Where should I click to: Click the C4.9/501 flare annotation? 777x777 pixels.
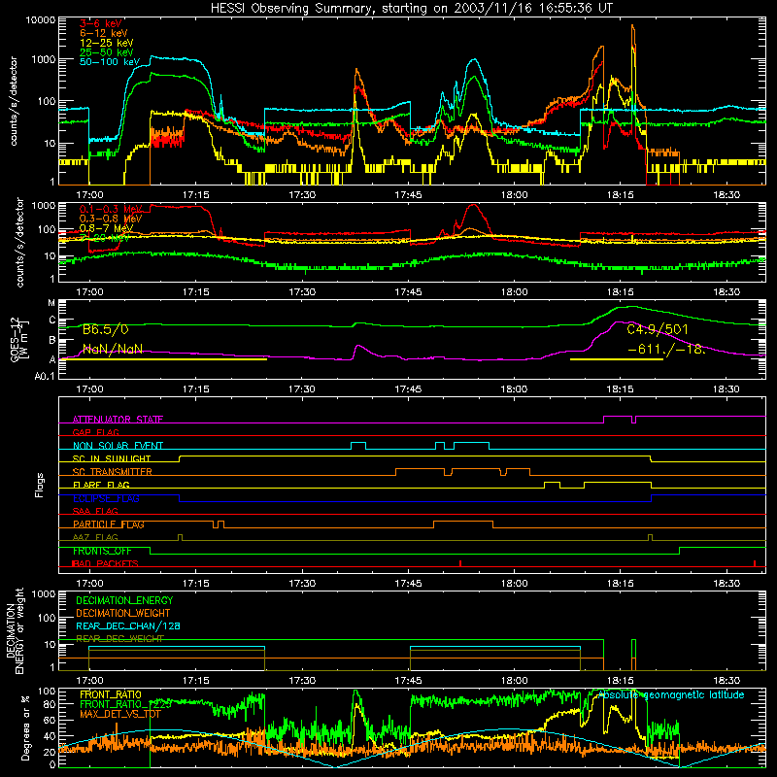tap(658, 329)
